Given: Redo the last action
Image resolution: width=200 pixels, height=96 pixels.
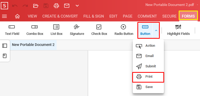Looking at the screenshot, I should pyautogui.click(x=25, y=6).
